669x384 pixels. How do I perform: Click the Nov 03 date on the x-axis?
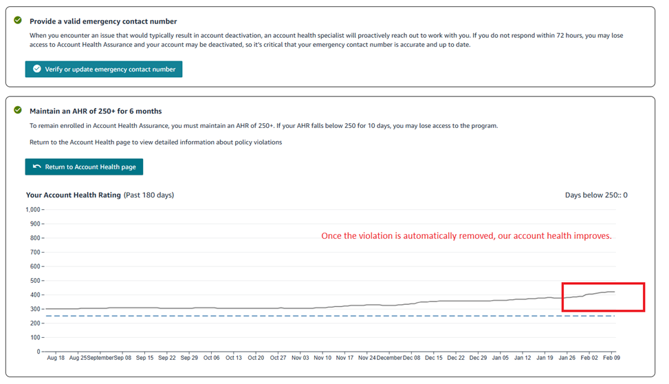click(300, 358)
